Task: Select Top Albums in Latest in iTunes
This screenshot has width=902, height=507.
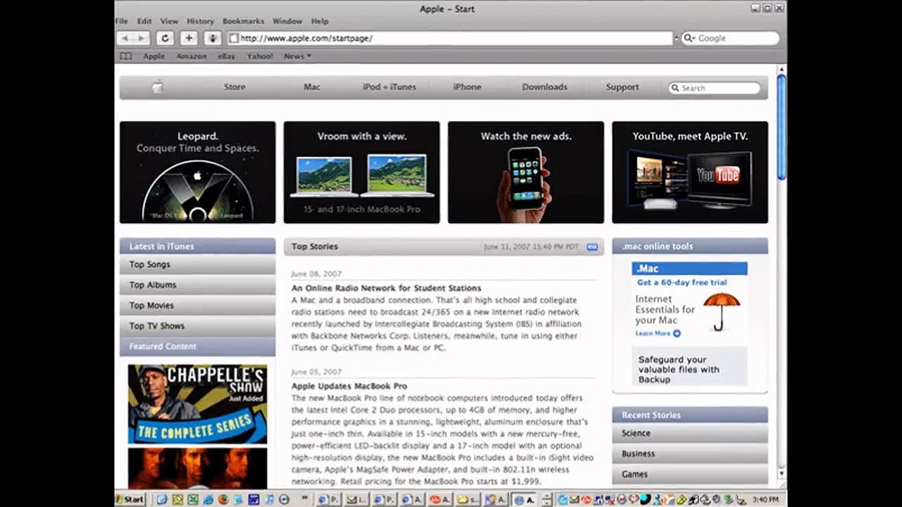Action: click(197, 285)
